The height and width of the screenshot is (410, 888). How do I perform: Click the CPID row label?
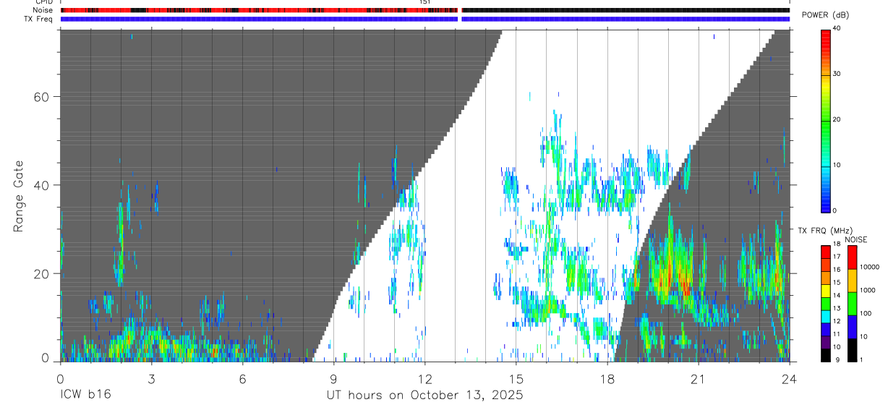pos(44,2)
